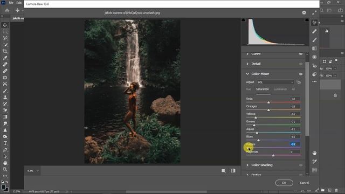
Task: Click the Magentas saturation slider handle
Action: 273,155
